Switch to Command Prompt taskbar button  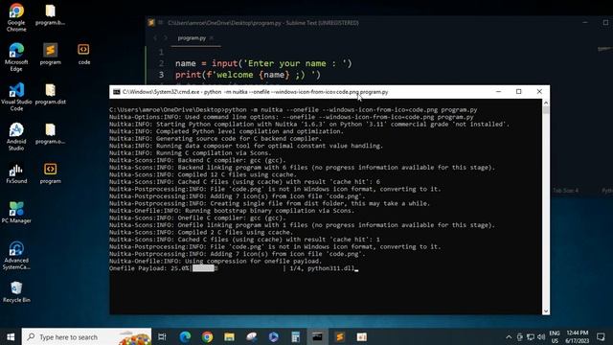pos(317,336)
